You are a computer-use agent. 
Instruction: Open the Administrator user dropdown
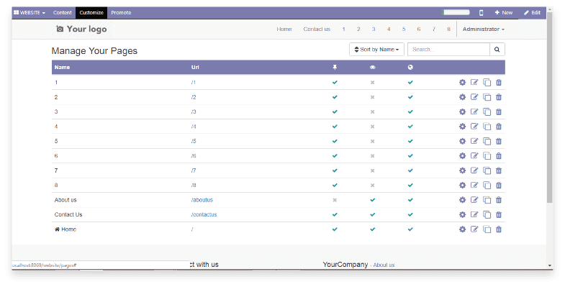483,29
